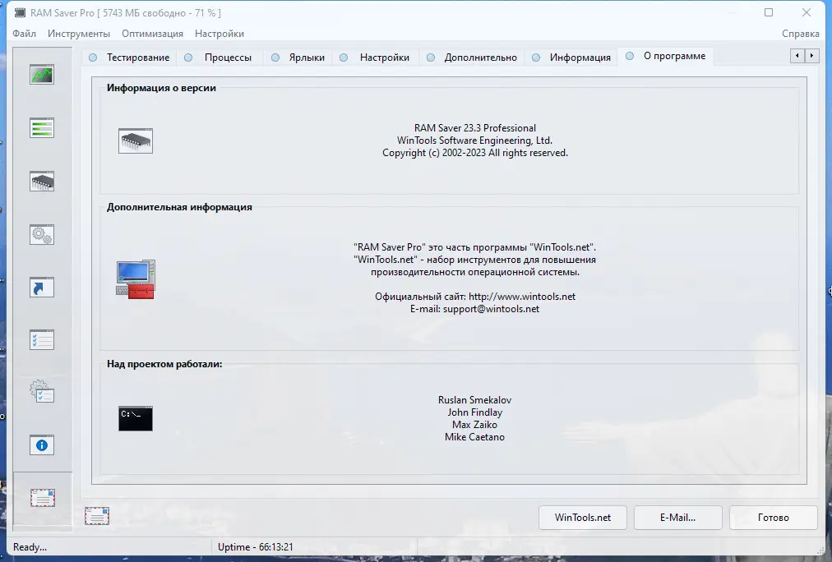Image resolution: width=832 pixels, height=562 pixels.
Task: Select the memory monitoring graph icon in sidebar
Action: (41, 74)
